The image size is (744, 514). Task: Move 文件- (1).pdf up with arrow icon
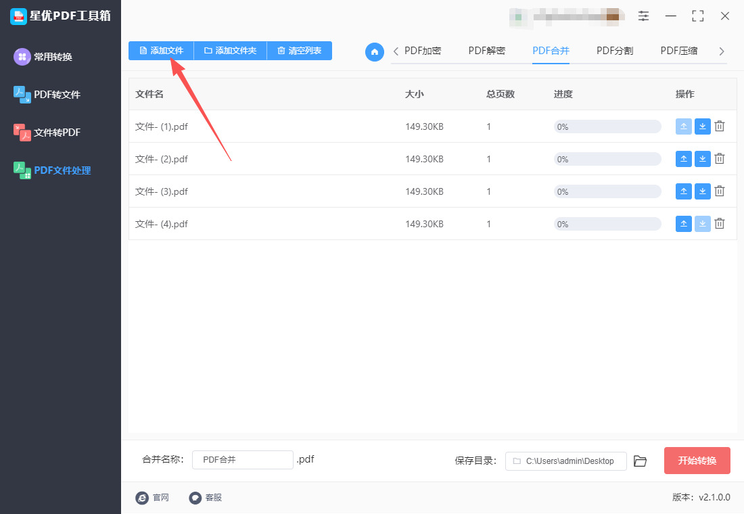point(683,126)
